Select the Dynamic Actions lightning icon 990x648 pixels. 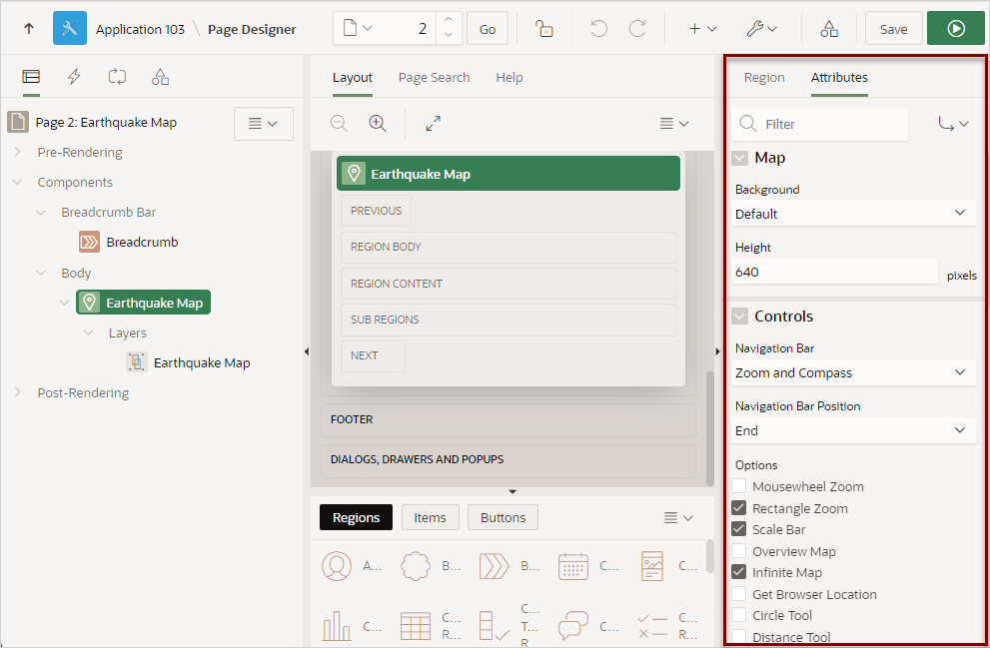tap(74, 77)
